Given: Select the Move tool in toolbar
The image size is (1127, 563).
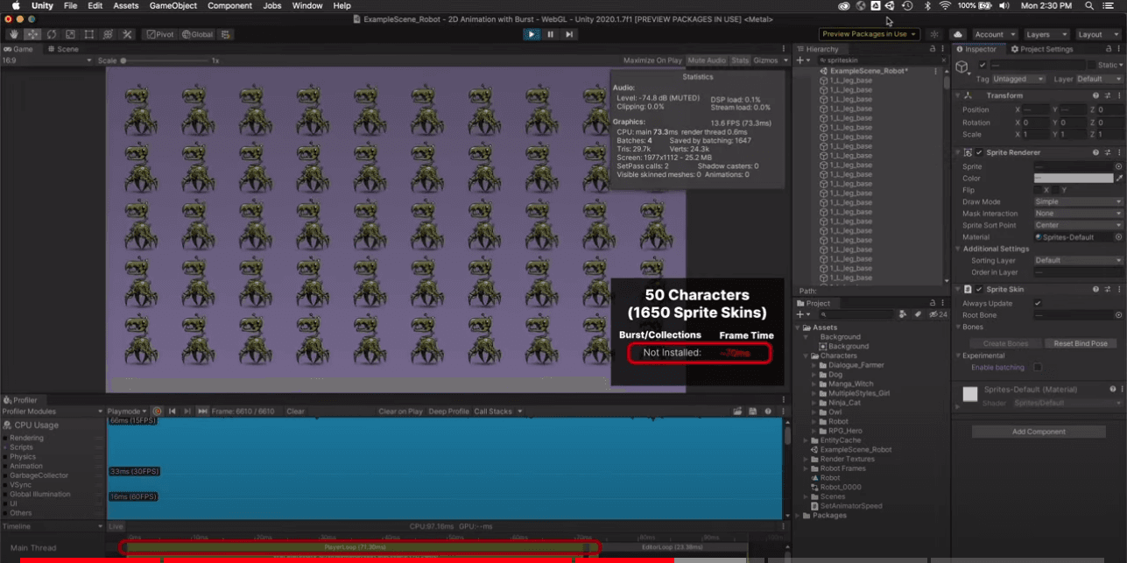Looking at the screenshot, I should [33, 34].
